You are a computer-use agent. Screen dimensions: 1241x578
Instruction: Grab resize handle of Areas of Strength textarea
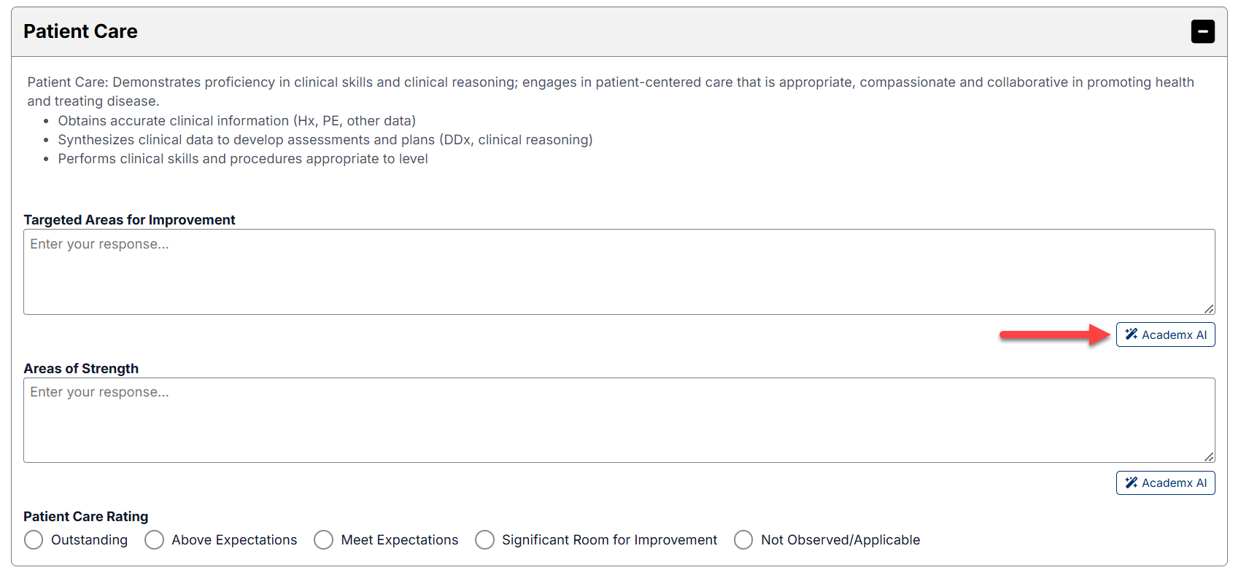1209,457
